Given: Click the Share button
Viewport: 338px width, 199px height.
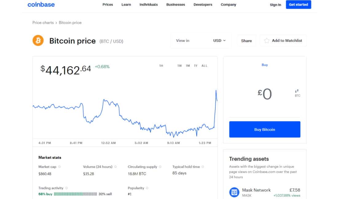Looking at the screenshot, I should tap(246, 41).
